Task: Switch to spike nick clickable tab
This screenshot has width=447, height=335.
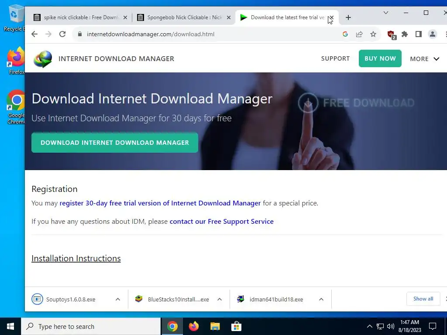Action: [x=80, y=17]
